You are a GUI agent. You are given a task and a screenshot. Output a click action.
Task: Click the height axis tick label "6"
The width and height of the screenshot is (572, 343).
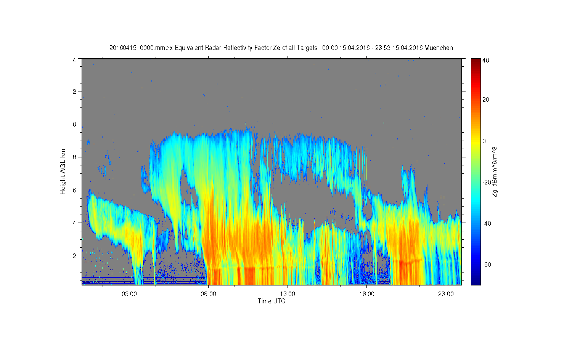(x=75, y=190)
